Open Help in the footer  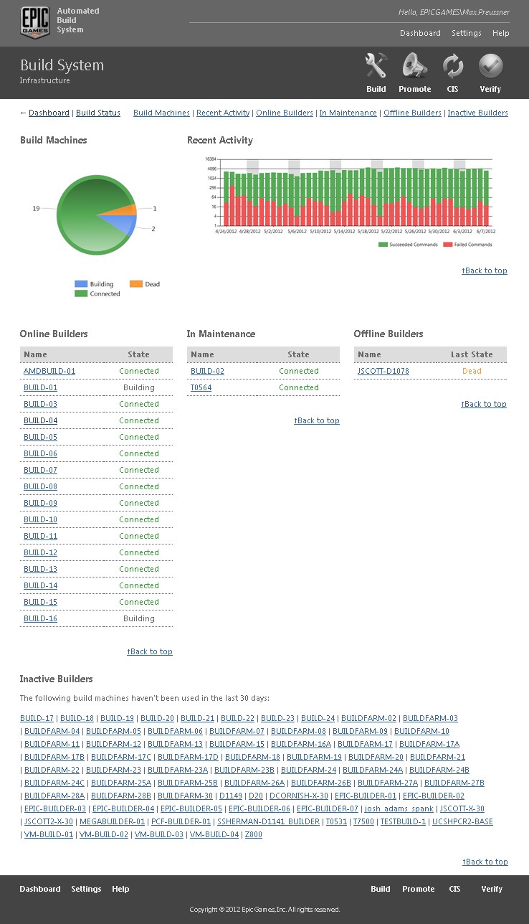coord(120,889)
